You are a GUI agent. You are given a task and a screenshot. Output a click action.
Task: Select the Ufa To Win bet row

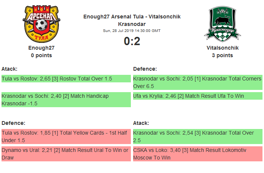tap(198, 96)
